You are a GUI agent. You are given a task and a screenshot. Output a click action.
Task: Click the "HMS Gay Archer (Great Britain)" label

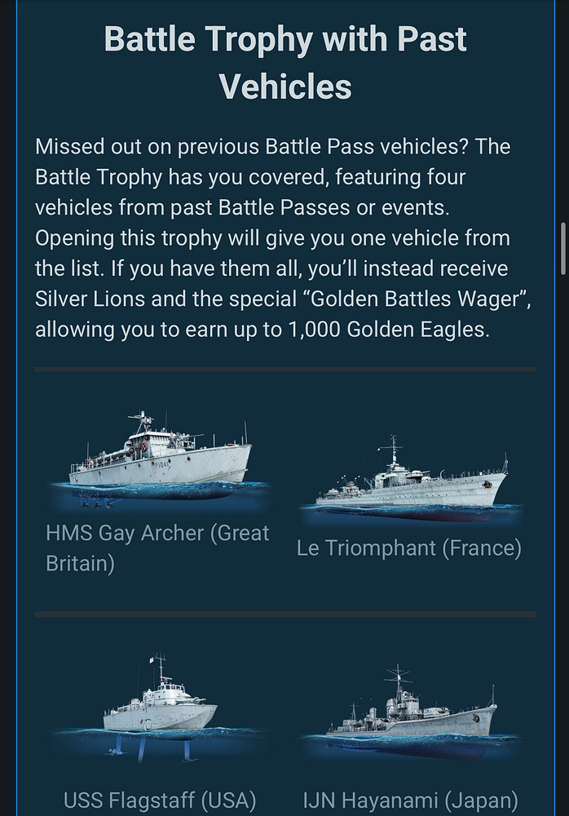point(157,548)
